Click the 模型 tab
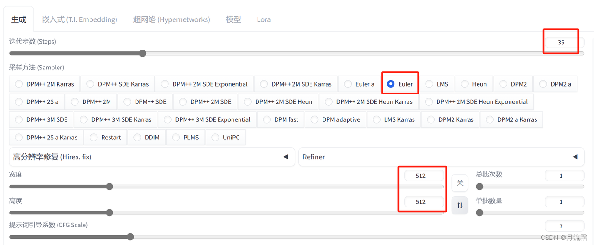This screenshot has height=245, width=594. pos(233,19)
